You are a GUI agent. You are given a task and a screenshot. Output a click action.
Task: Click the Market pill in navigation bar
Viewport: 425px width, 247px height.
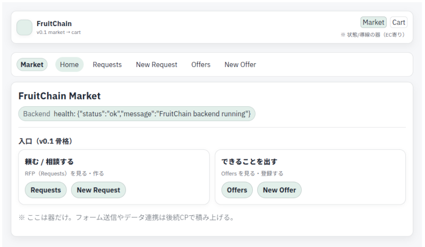coord(32,65)
